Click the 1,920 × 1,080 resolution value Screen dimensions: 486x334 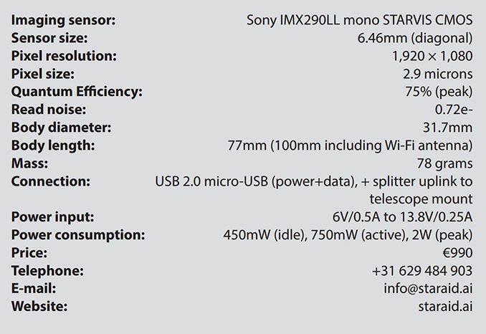[x=432, y=56]
